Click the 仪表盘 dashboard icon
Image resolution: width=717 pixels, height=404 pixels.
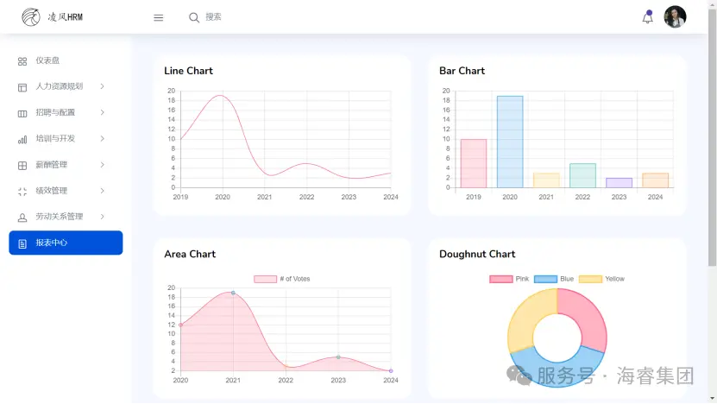coord(22,61)
